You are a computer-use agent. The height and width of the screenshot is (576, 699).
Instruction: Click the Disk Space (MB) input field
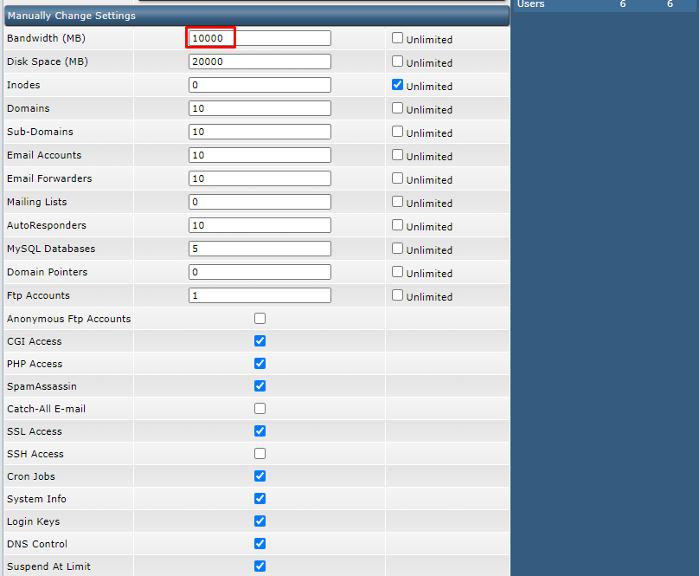tap(260, 61)
